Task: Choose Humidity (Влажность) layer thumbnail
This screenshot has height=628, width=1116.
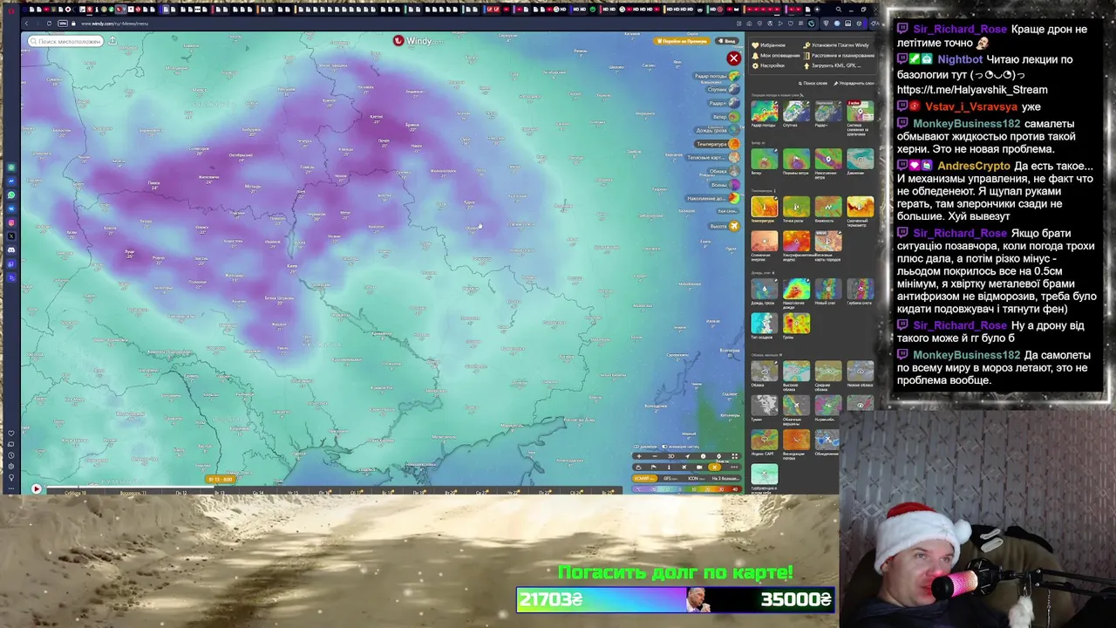Action: click(x=828, y=207)
